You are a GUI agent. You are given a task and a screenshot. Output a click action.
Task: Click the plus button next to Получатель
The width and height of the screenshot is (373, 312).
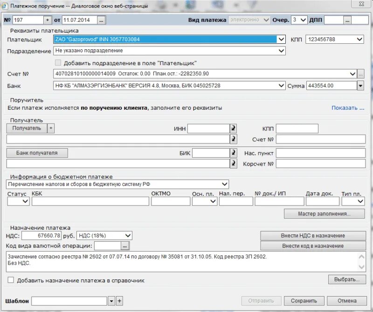(x=51, y=128)
